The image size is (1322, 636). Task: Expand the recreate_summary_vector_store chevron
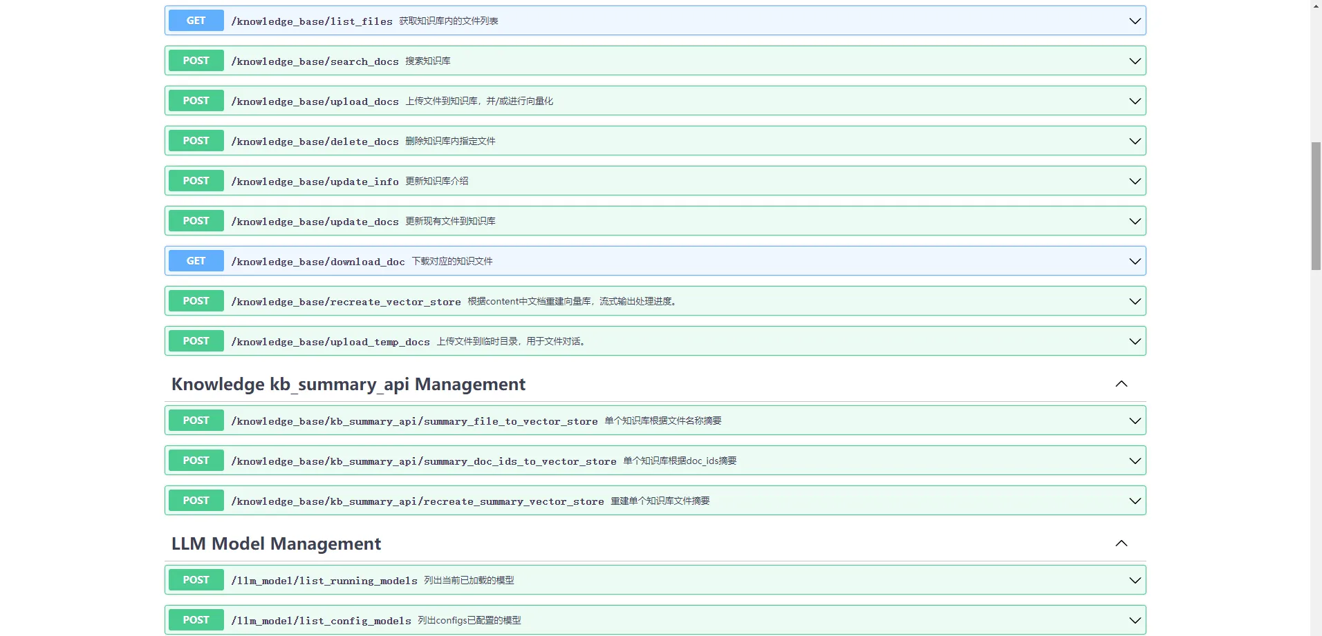[1135, 501]
